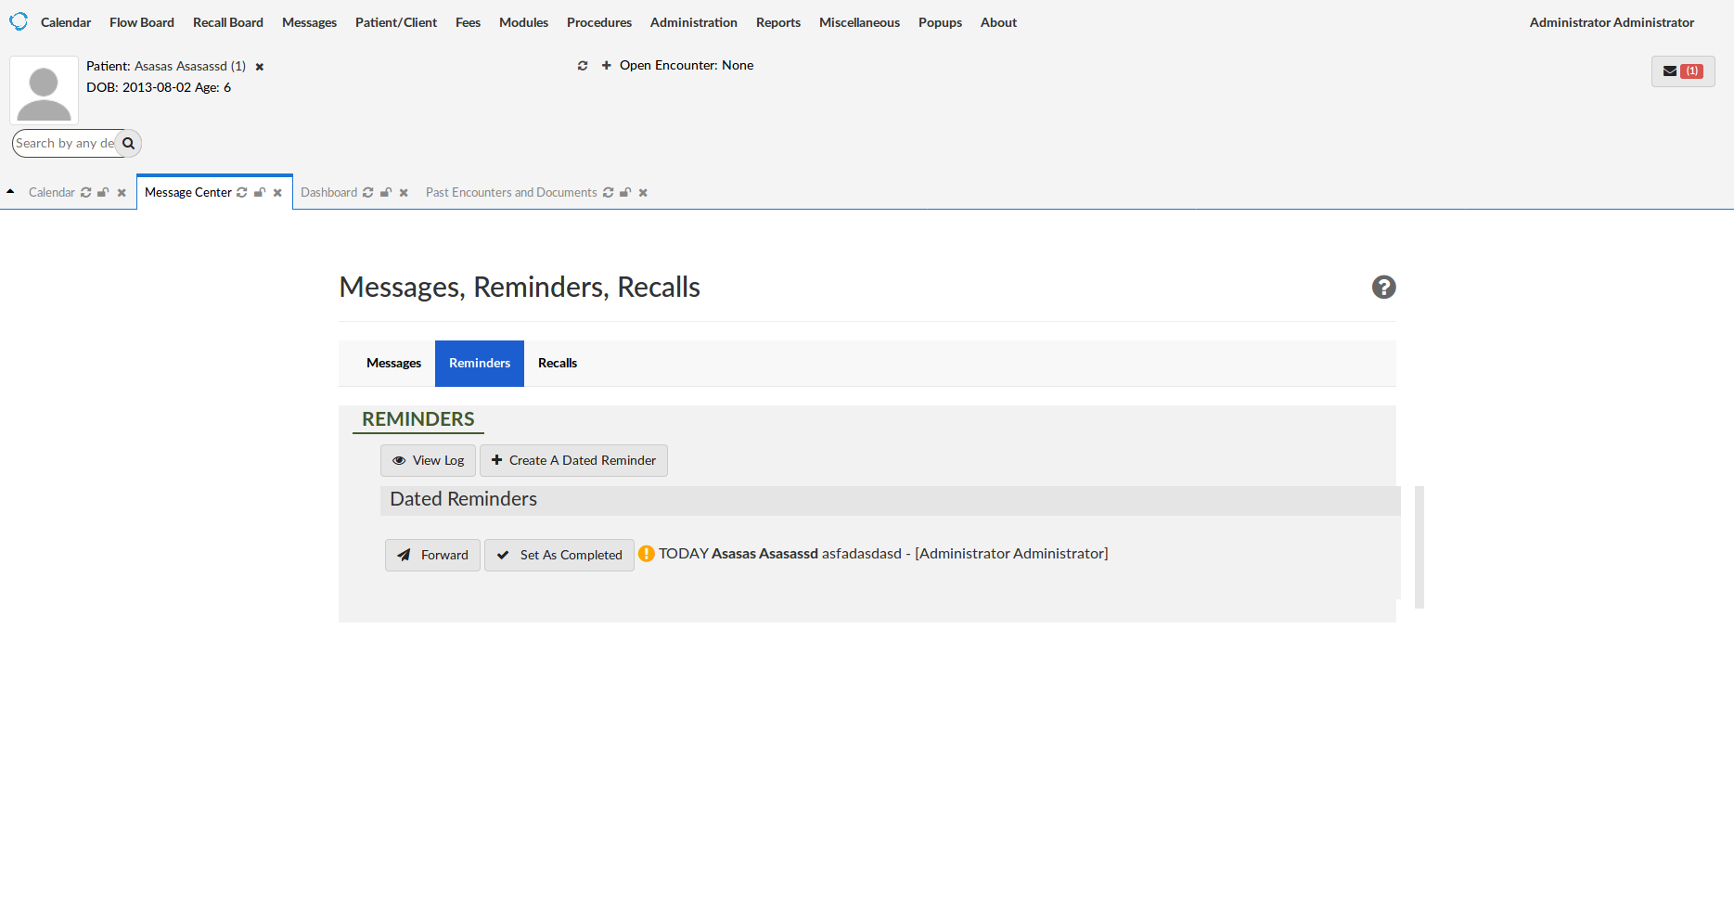The height and width of the screenshot is (911, 1734).
Task: Click the warning icon on TODAY reminder
Action: coord(647,553)
